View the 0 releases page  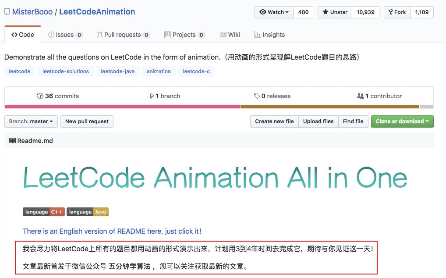click(272, 96)
